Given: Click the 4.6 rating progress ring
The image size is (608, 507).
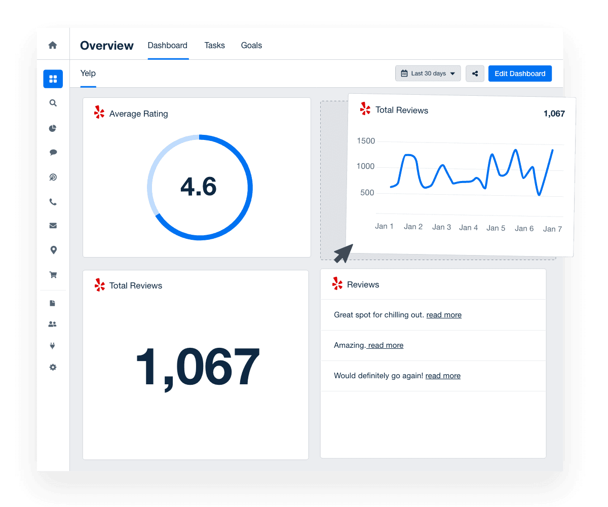Looking at the screenshot, I should coord(199,187).
